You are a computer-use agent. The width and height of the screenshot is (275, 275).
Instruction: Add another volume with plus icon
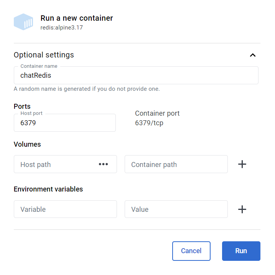(242, 164)
